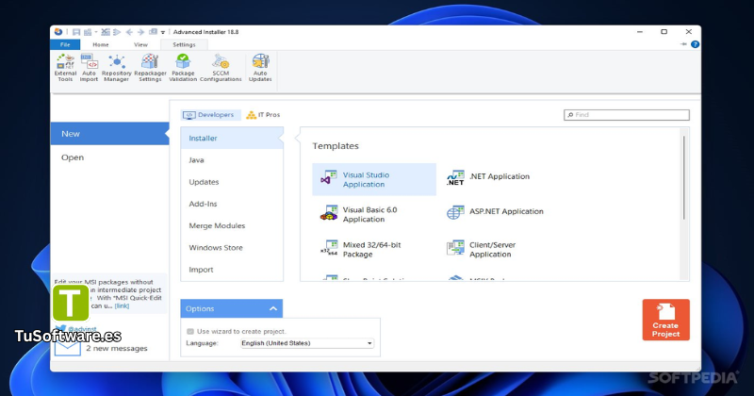
Task: Launch the Repository Manager
Action: click(116, 67)
